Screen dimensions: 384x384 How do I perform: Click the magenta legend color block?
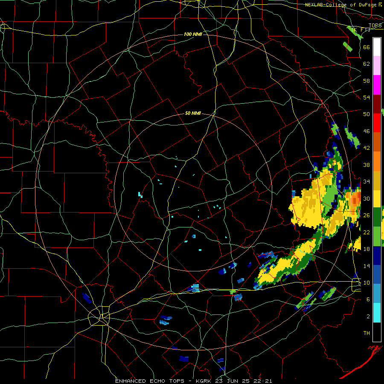pos(377,85)
